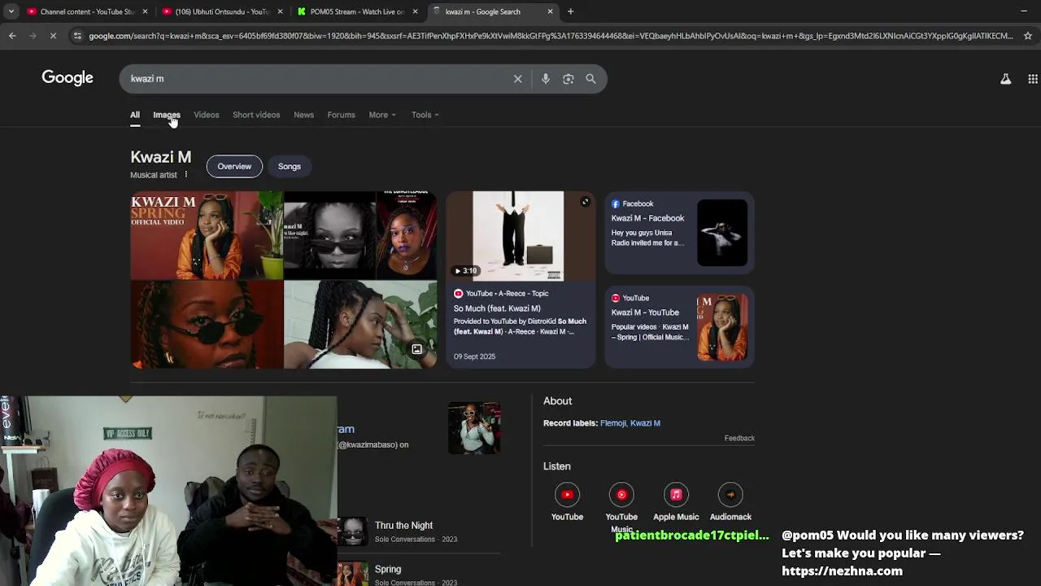The height and width of the screenshot is (586, 1041).
Task: Listen on Audiomack icon
Action: coord(730,495)
